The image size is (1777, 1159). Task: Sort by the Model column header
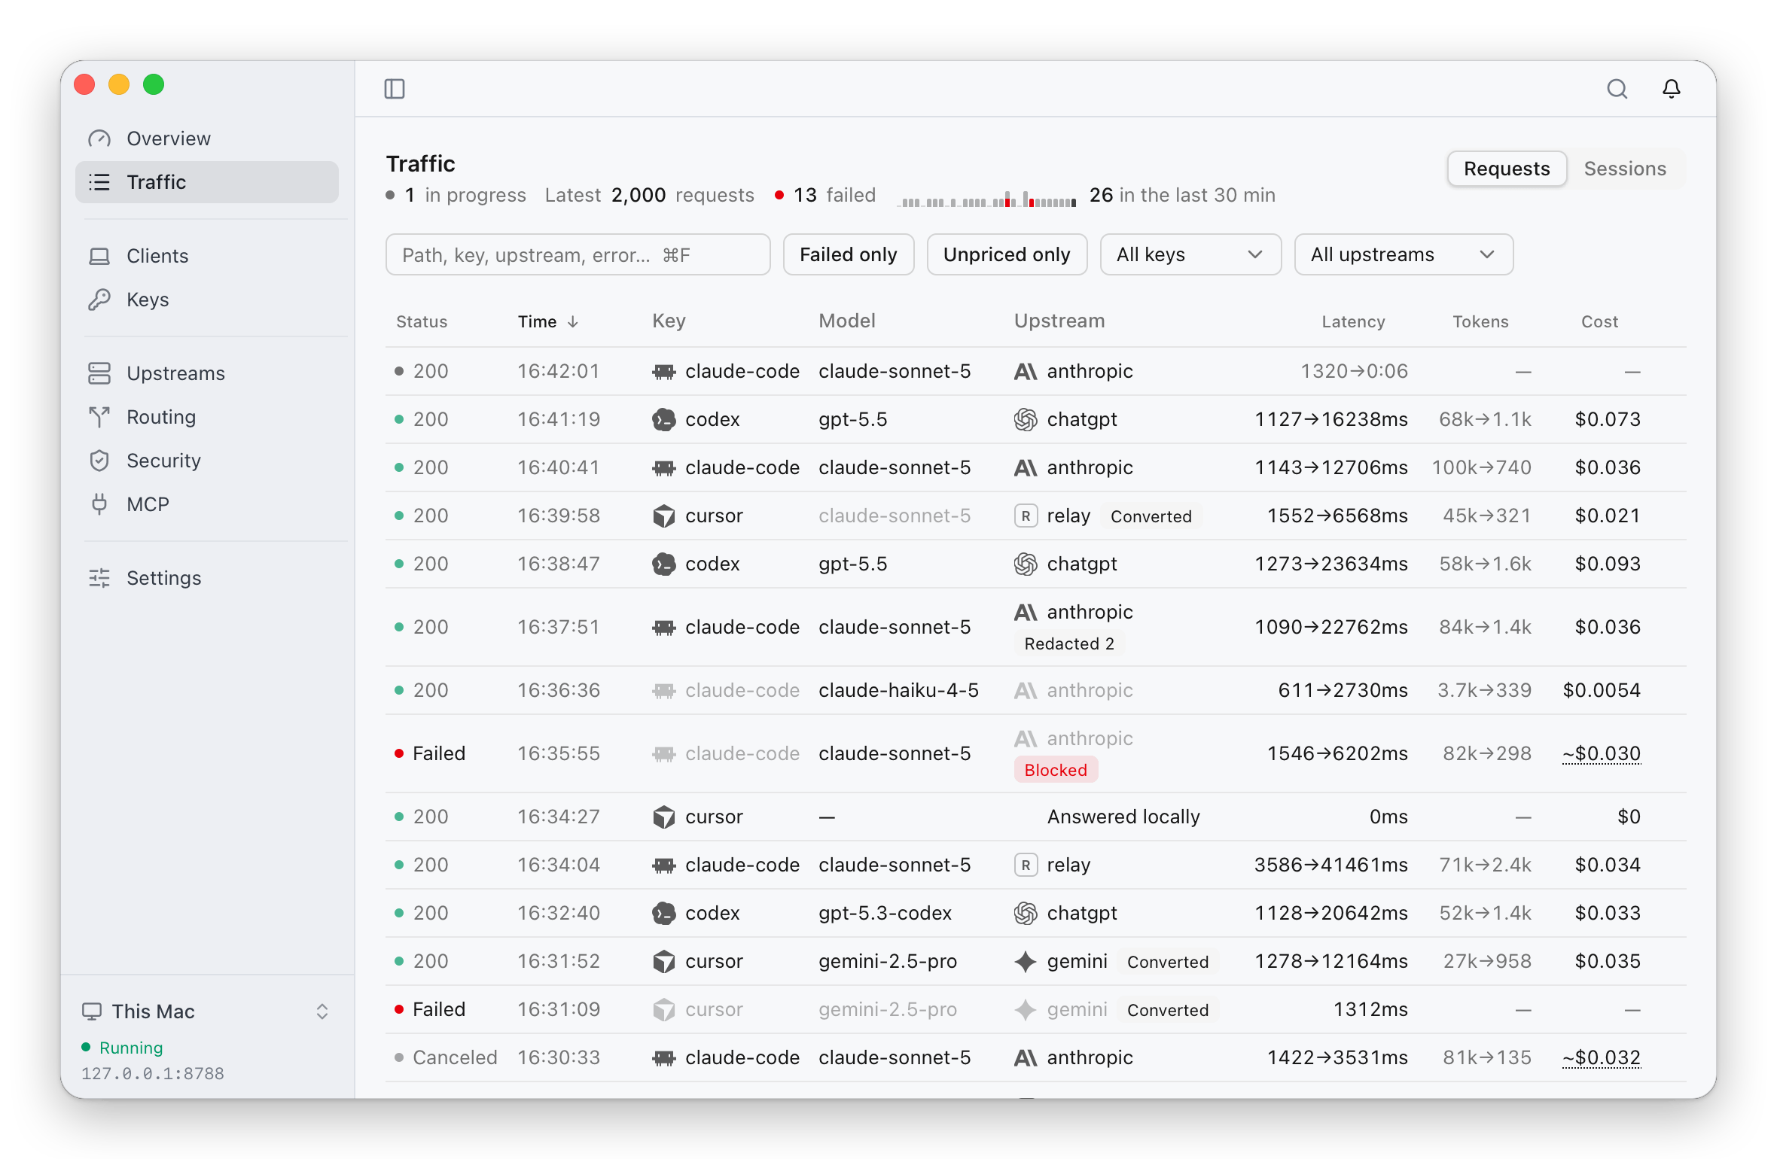pyautogui.click(x=847, y=321)
